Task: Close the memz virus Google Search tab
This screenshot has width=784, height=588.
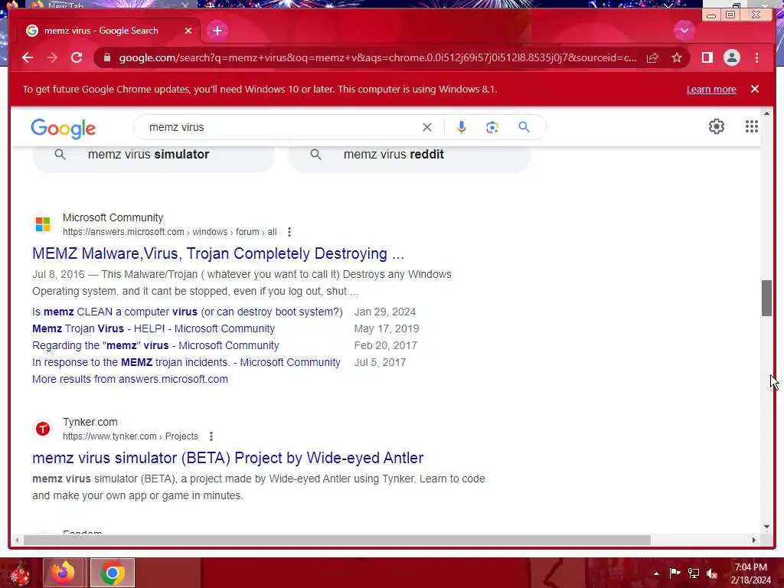Action: [x=188, y=31]
